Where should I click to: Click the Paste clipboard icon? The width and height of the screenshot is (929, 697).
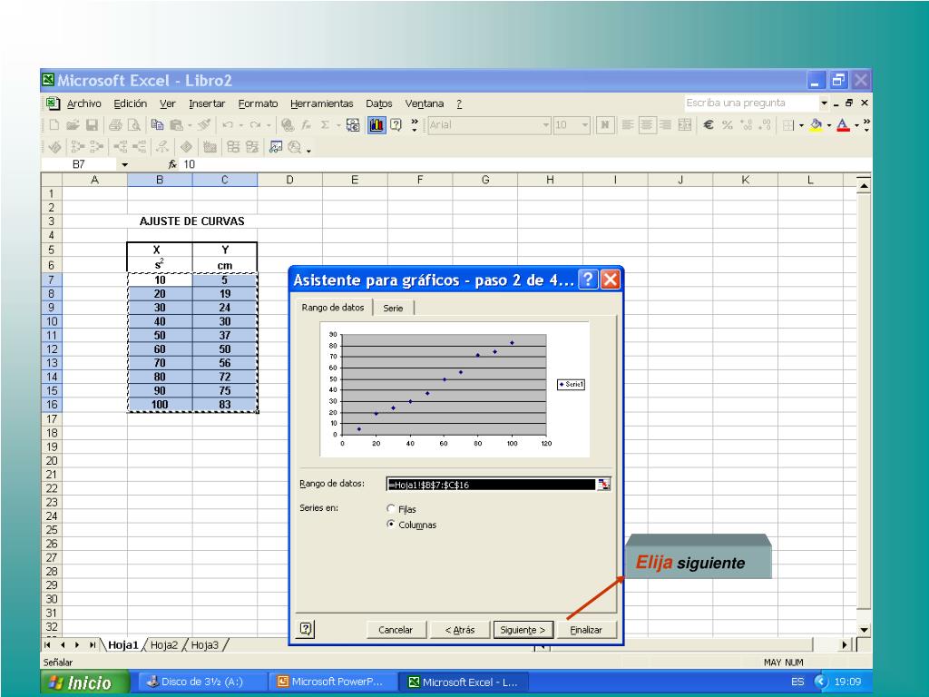(x=176, y=124)
